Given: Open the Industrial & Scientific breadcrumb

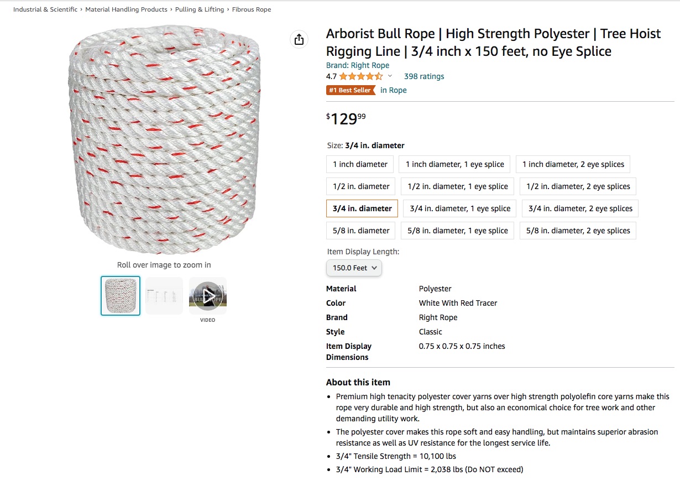Looking at the screenshot, I should tap(45, 9).
